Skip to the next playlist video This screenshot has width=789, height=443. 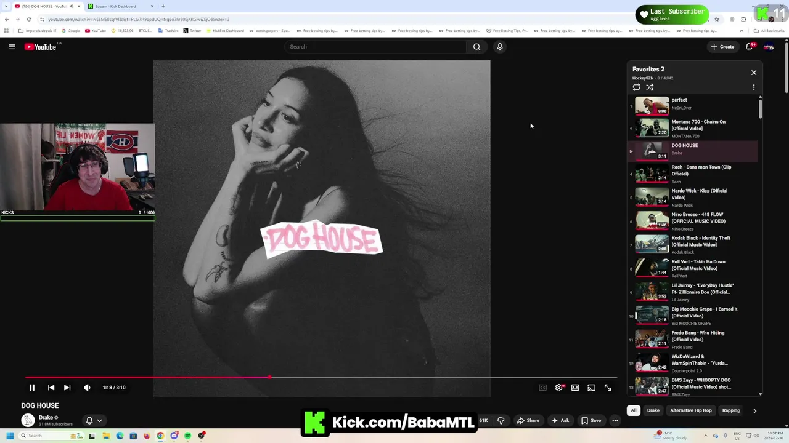[67, 388]
